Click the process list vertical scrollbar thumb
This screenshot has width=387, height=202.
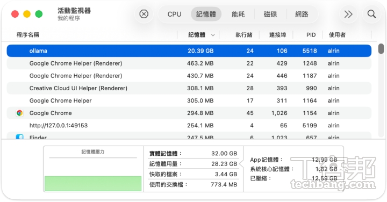pyautogui.click(x=381, y=48)
